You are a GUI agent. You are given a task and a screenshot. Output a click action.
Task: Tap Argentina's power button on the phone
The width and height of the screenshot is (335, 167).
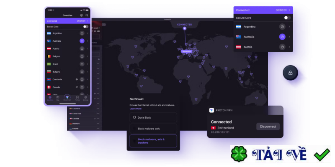click(82, 33)
